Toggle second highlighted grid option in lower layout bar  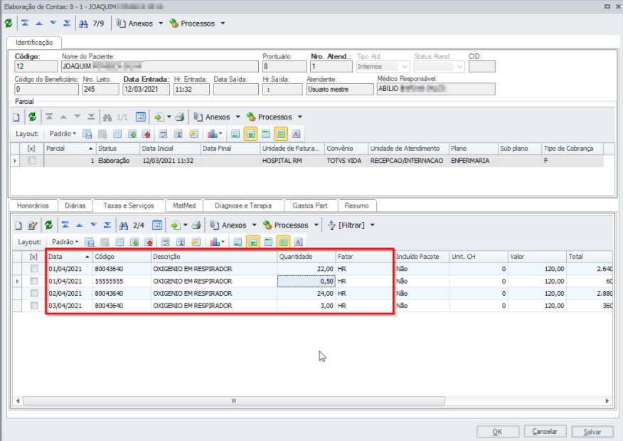pyautogui.click(x=283, y=242)
